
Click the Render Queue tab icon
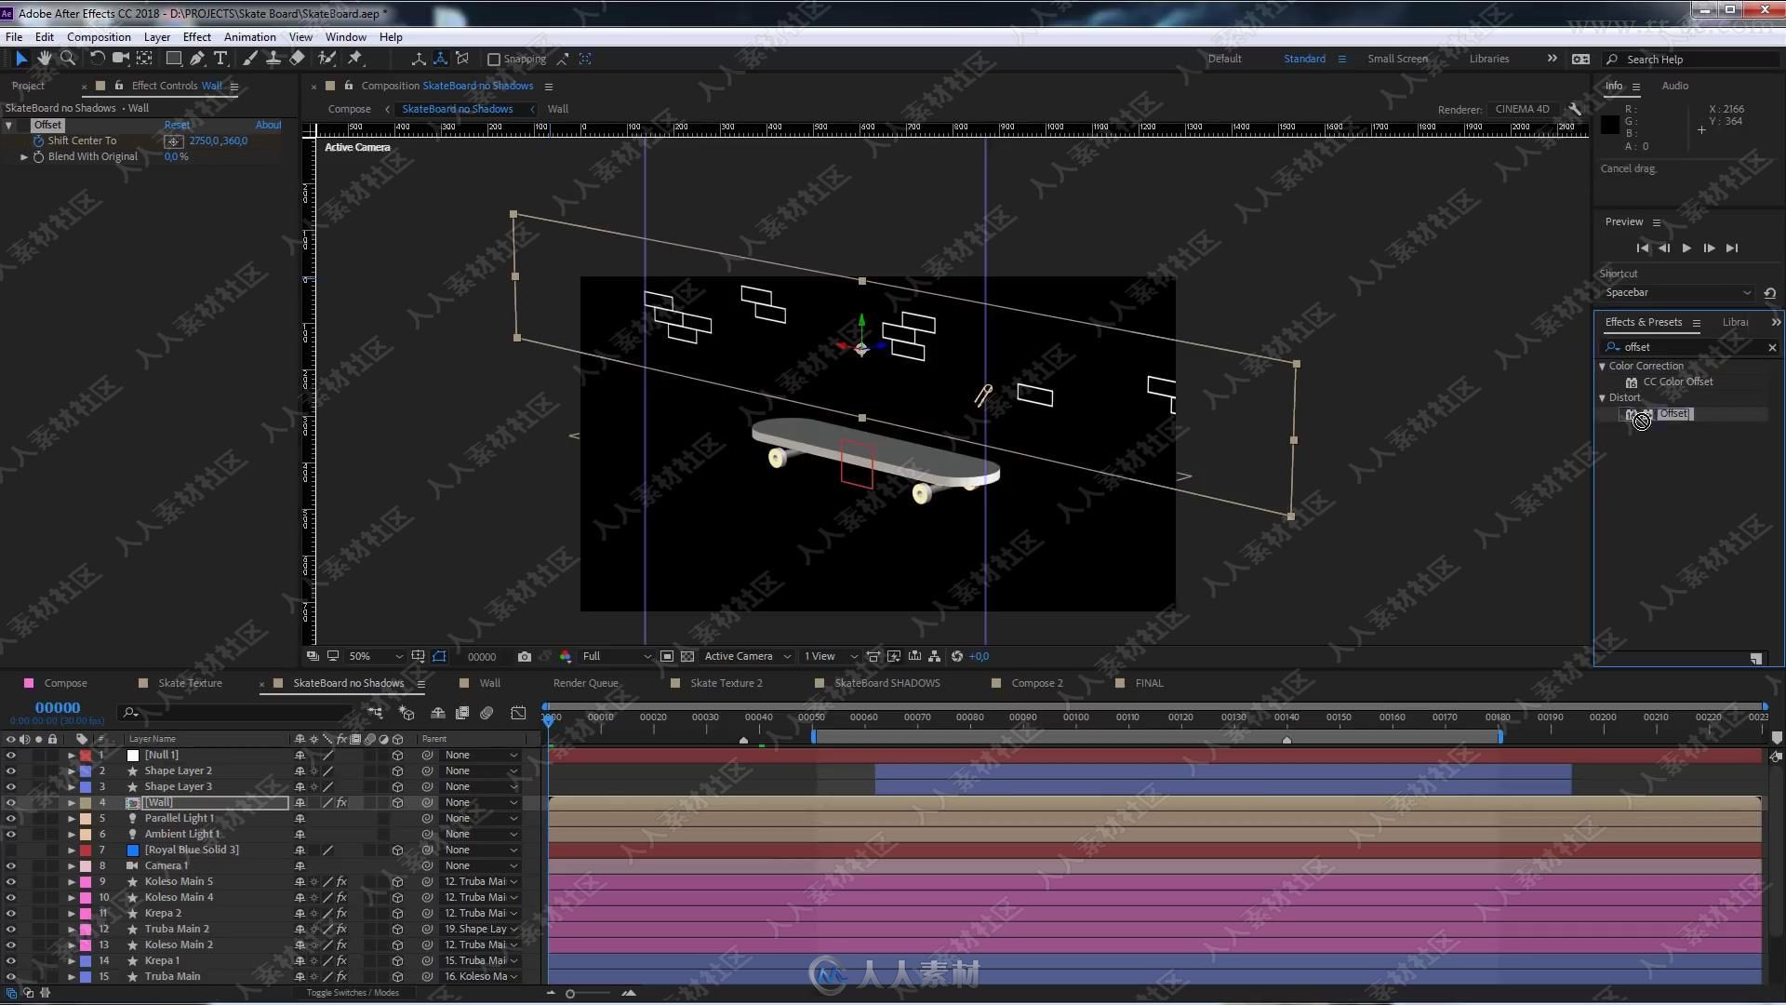[x=586, y=684]
